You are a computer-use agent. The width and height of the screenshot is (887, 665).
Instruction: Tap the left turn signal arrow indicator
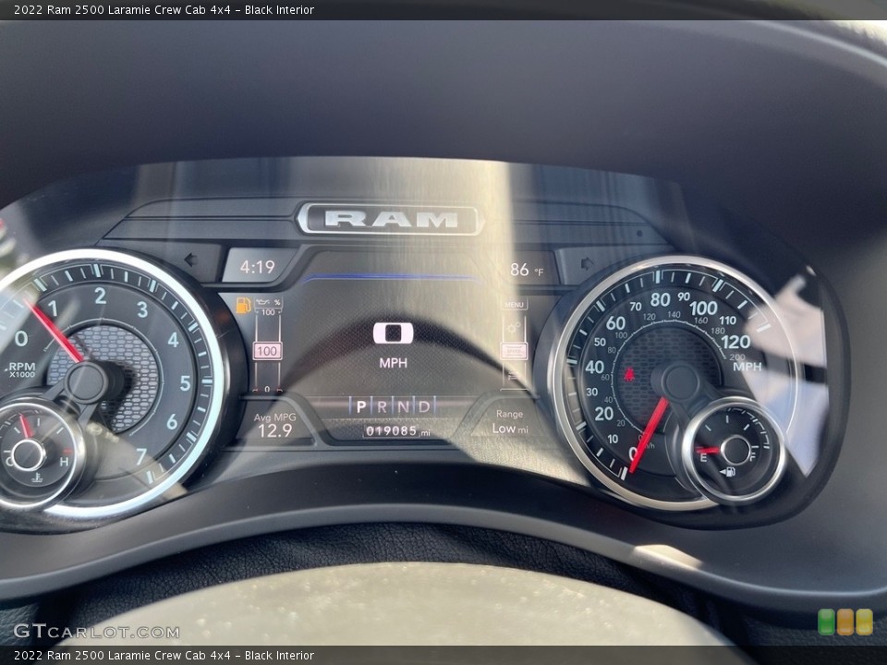tap(190, 260)
